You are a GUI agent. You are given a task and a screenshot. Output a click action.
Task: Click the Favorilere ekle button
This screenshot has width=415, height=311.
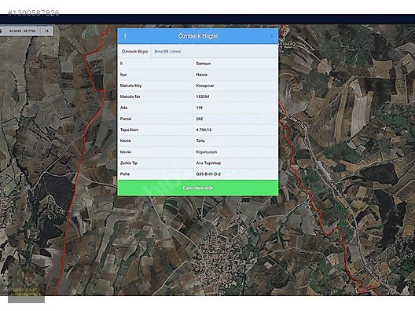tap(198, 188)
